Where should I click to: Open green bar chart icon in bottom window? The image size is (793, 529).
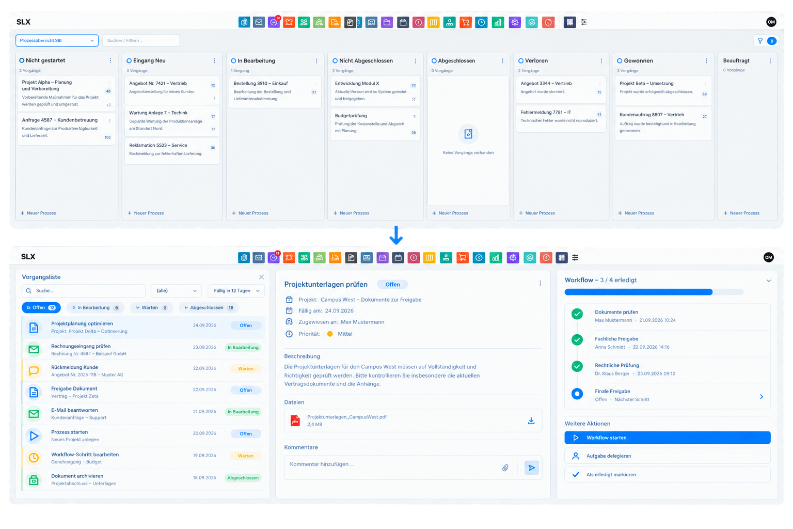tap(496, 257)
